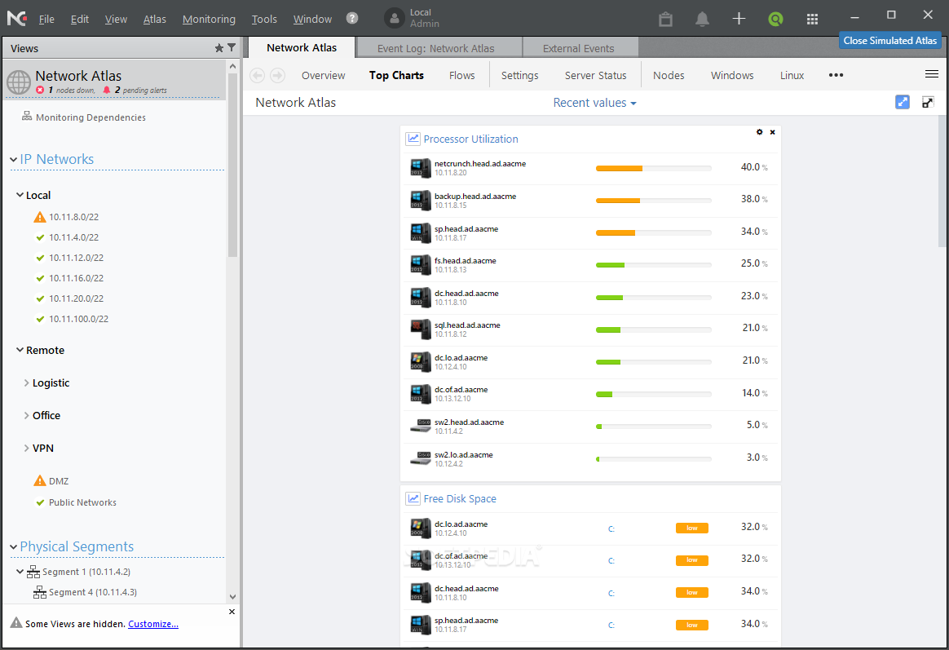
Task: Click the star favorites icon in Views
Action: (x=219, y=48)
